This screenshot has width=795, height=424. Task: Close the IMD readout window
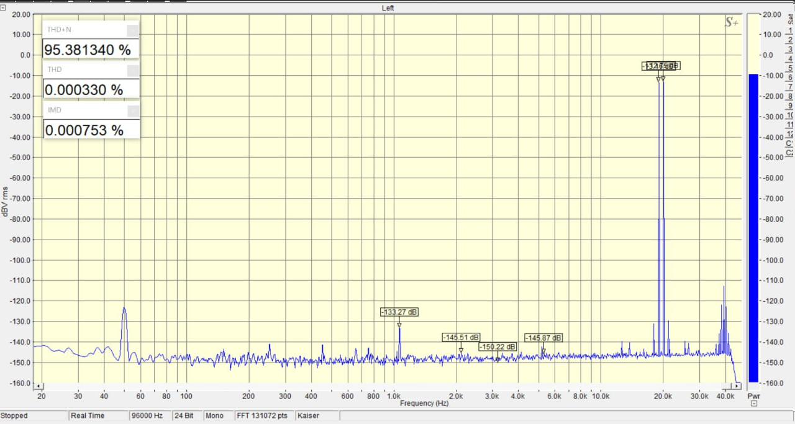tap(133, 111)
